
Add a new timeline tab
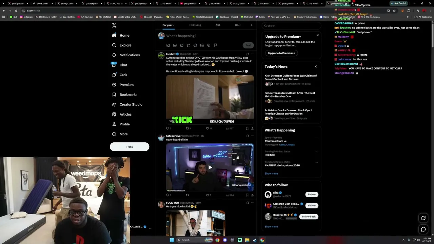click(x=252, y=25)
